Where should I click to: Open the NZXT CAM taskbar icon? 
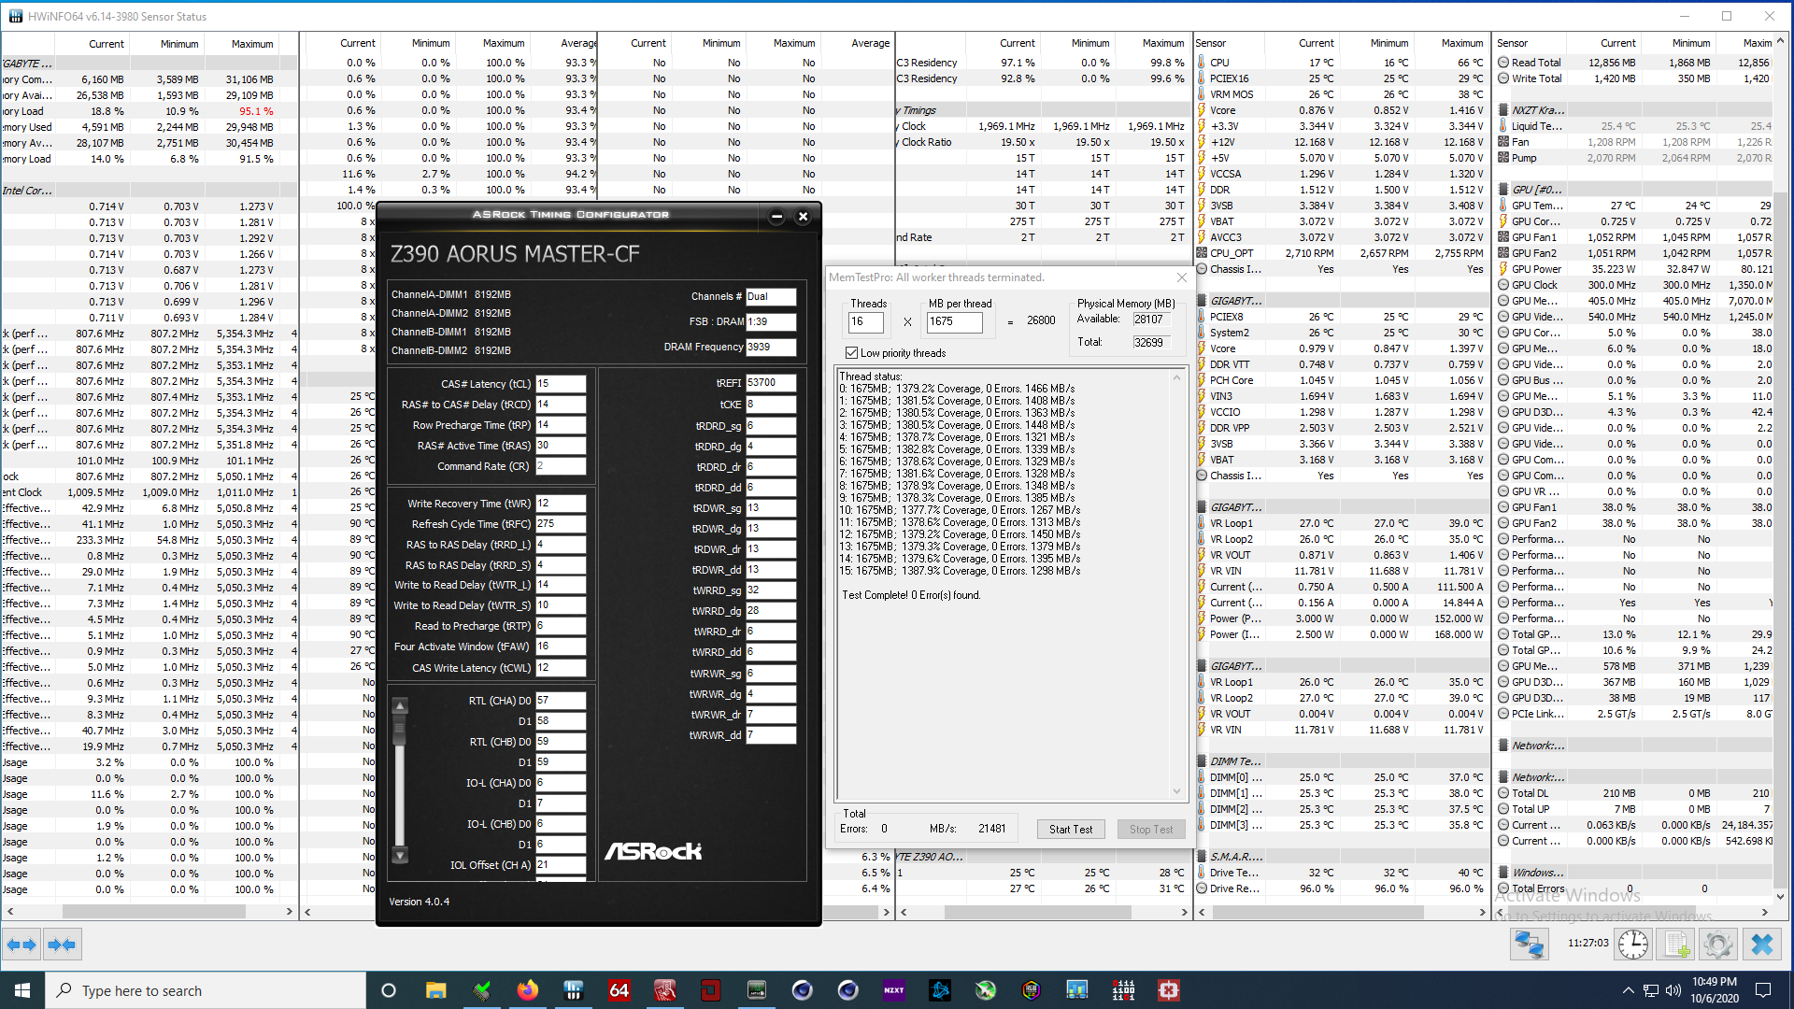[x=893, y=990]
